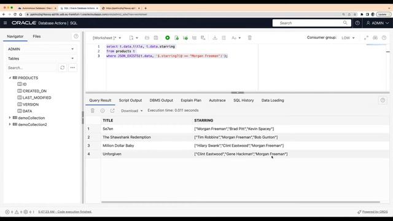393x221 pixels.
Task: Open the results panel help icon
Action: [x=383, y=100]
